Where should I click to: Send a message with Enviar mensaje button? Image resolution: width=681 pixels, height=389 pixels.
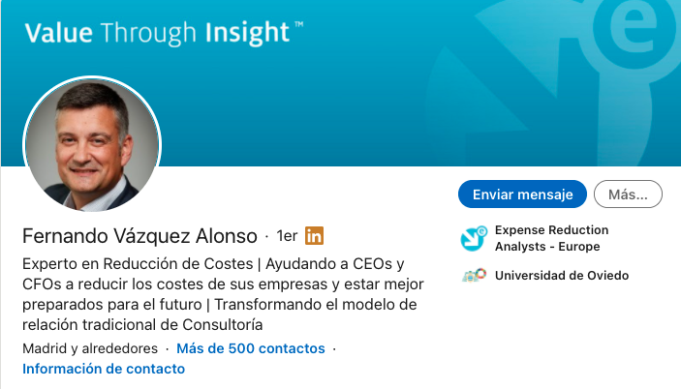click(x=522, y=194)
